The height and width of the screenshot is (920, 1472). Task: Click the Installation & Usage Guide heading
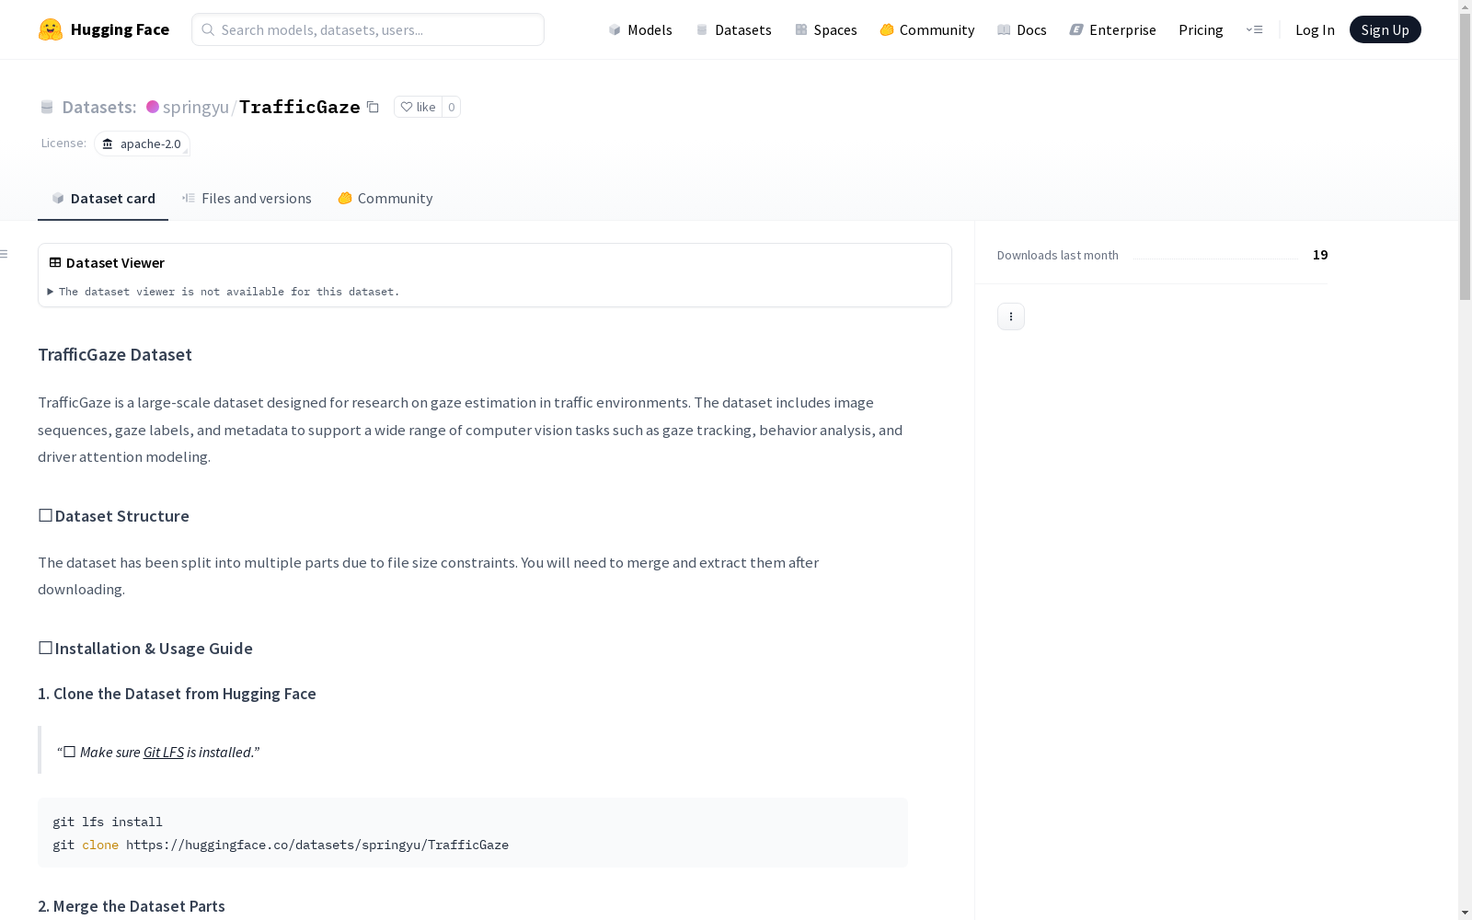tap(145, 649)
